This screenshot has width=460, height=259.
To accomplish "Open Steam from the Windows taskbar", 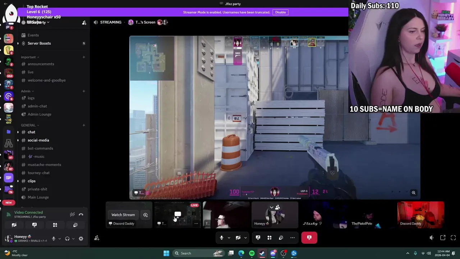I will pyautogui.click(x=262, y=253).
